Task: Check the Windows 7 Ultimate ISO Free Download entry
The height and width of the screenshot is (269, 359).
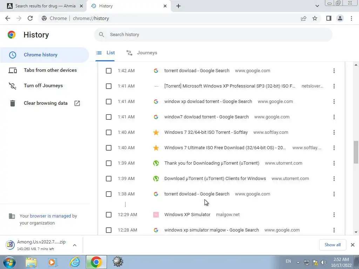Action: click(109, 148)
